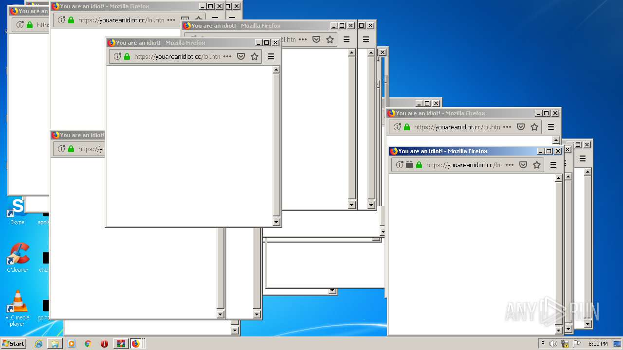Launch Opera browser from the taskbar
This screenshot has height=350, width=623.
tap(104, 344)
